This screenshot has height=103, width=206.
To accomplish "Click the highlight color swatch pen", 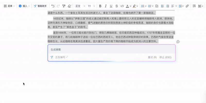I will [x=134, y=6].
